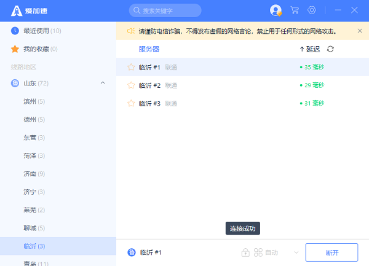Dismiss the yellow notice banner
Viewport: 369px width, 266px height.
[x=360, y=31]
